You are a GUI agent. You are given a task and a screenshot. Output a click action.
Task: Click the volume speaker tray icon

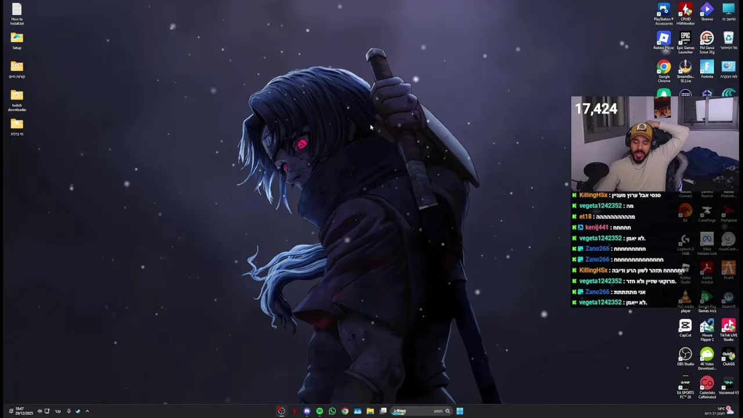tap(39, 411)
